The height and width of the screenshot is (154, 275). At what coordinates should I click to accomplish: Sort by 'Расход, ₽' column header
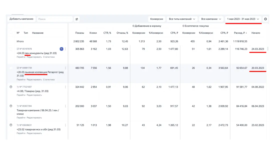tap(240, 33)
